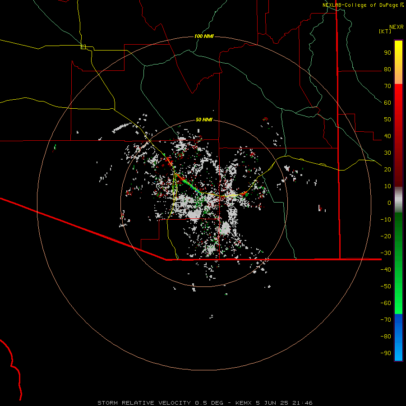Viewport: 406px width, 406px height.
Task: Click the -60 scale label
Action: (386, 303)
